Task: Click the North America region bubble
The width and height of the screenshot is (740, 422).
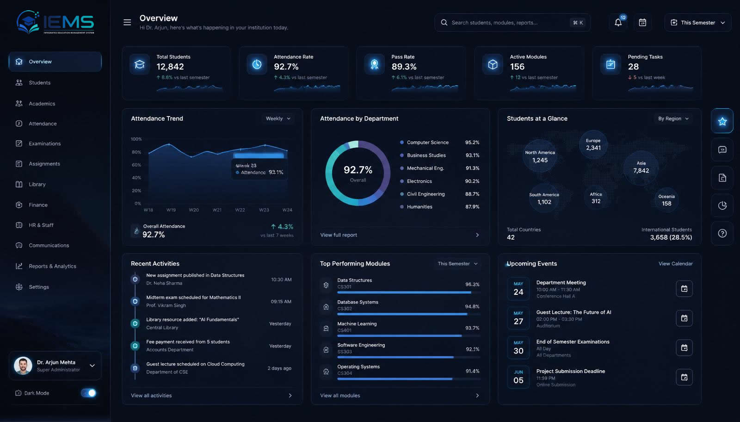Action: [x=540, y=156]
